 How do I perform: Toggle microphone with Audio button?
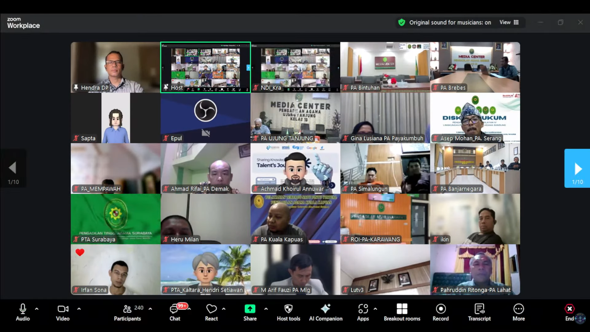pos(22,312)
